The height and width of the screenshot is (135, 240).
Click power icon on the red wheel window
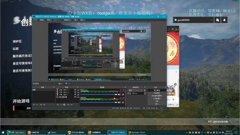(176, 29)
